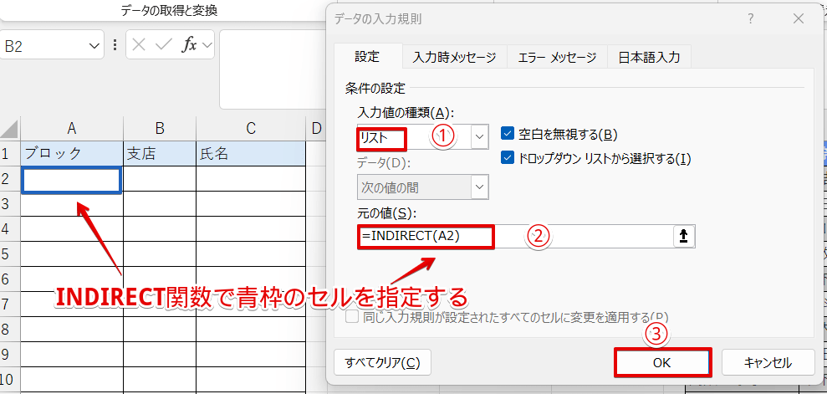Image resolution: width=827 pixels, height=394 pixels.
Task: Open the Name Box dropdown arrow
Action: pyautogui.click(x=95, y=46)
